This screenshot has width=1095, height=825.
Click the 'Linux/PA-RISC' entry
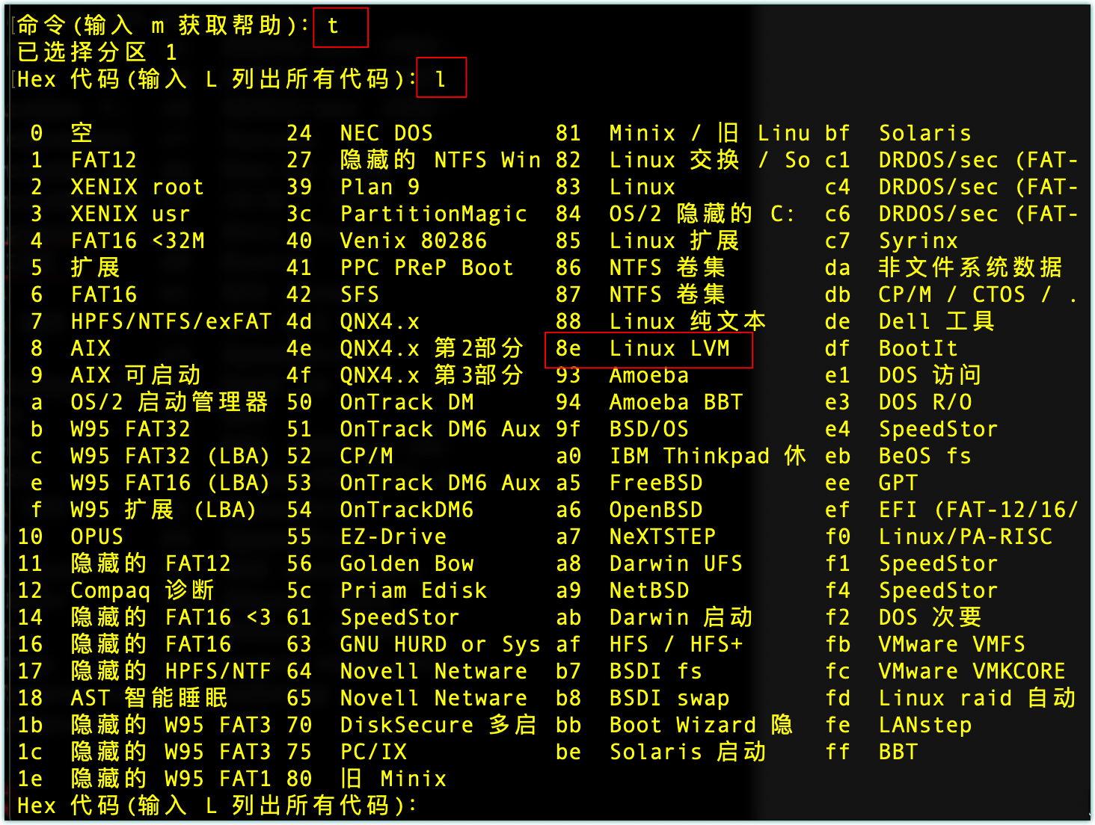point(966,537)
